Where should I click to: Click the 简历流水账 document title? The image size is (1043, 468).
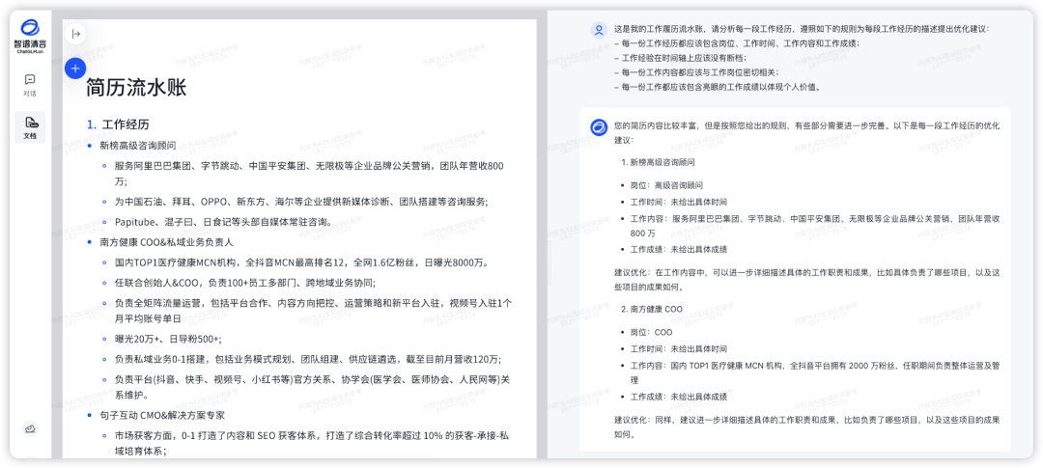point(136,88)
